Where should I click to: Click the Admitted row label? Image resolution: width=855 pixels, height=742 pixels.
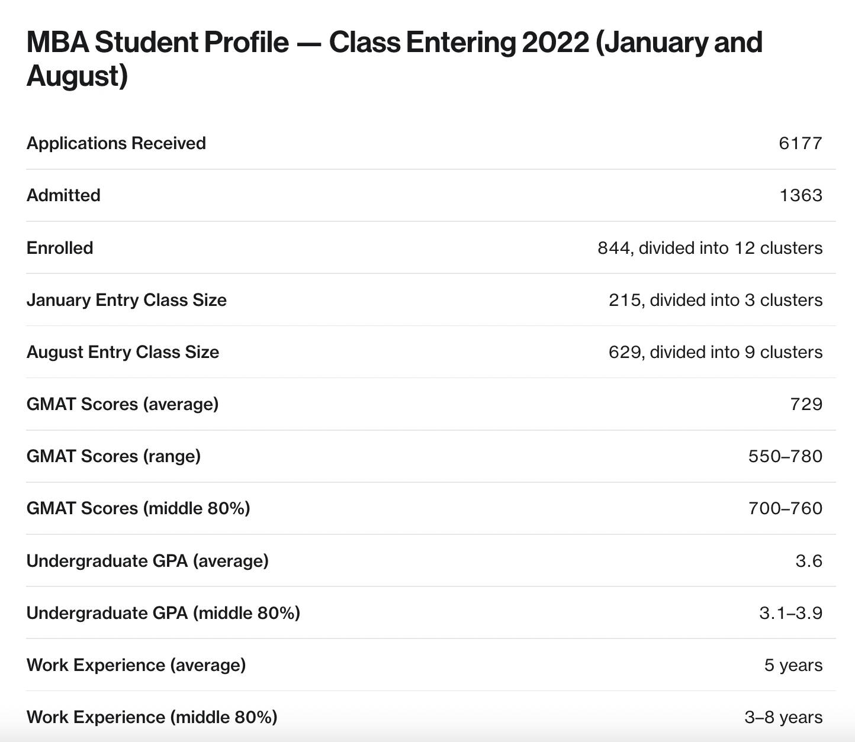(63, 195)
